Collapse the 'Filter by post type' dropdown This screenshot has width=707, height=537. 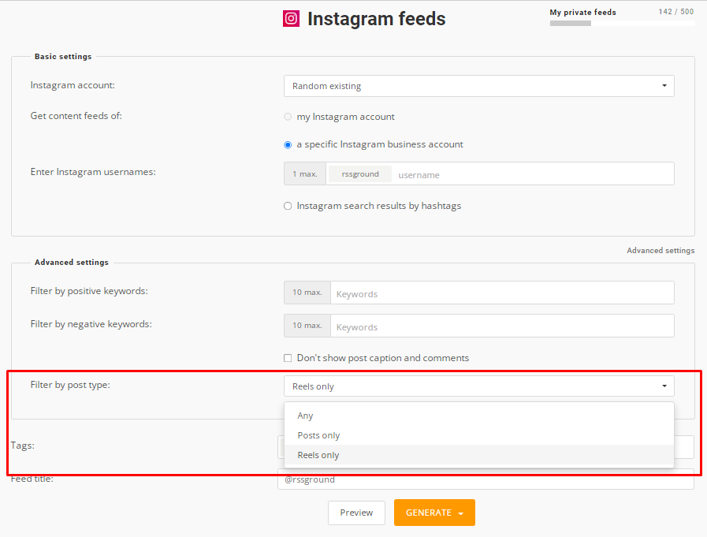click(x=479, y=386)
